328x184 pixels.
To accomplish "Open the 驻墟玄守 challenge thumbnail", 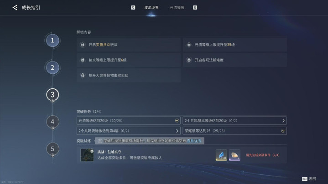I will (x=87, y=155).
